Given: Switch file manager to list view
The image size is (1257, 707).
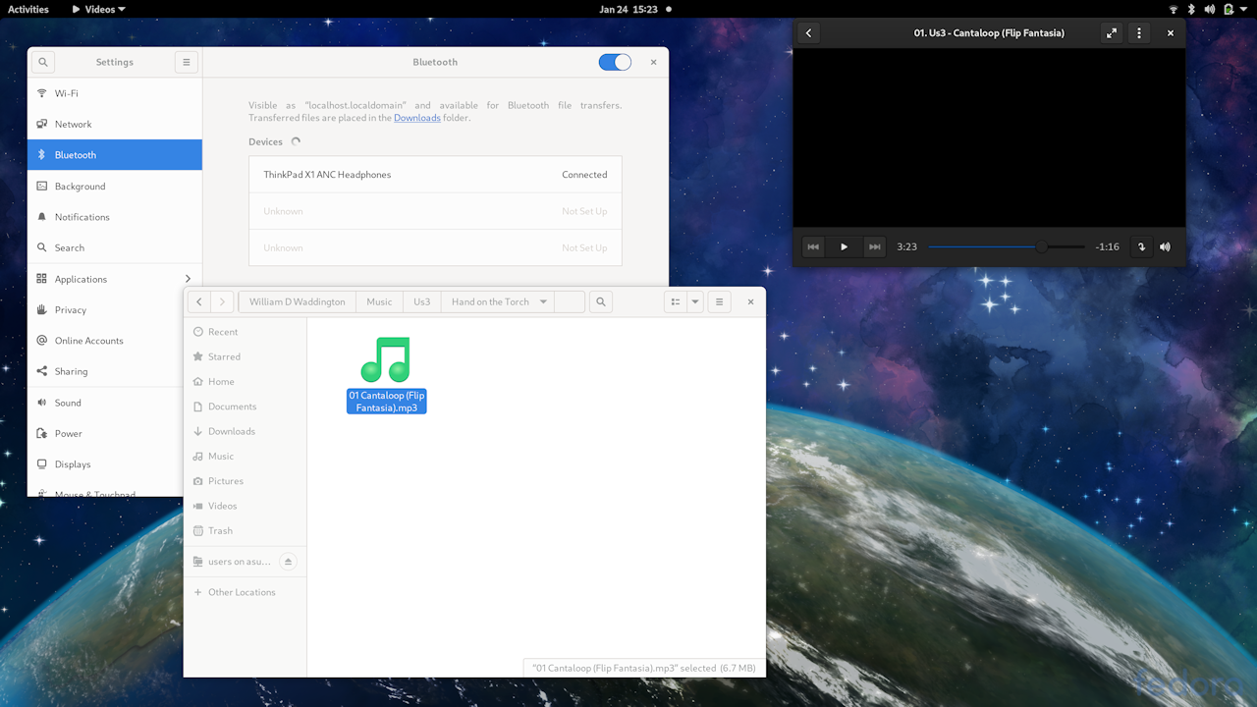Looking at the screenshot, I should coord(676,302).
